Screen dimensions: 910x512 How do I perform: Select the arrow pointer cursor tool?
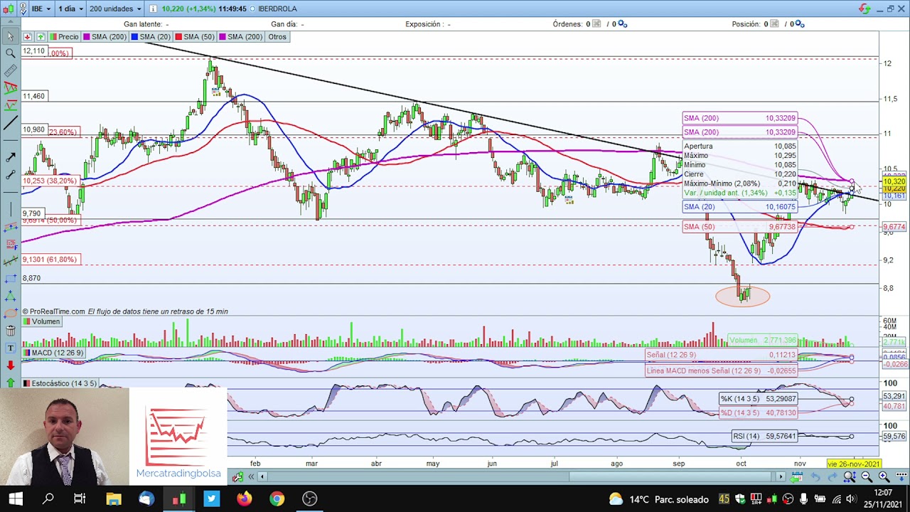(x=10, y=36)
